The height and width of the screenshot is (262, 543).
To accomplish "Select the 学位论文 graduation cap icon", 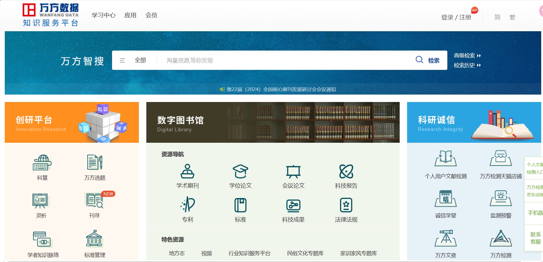I will (240, 171).
